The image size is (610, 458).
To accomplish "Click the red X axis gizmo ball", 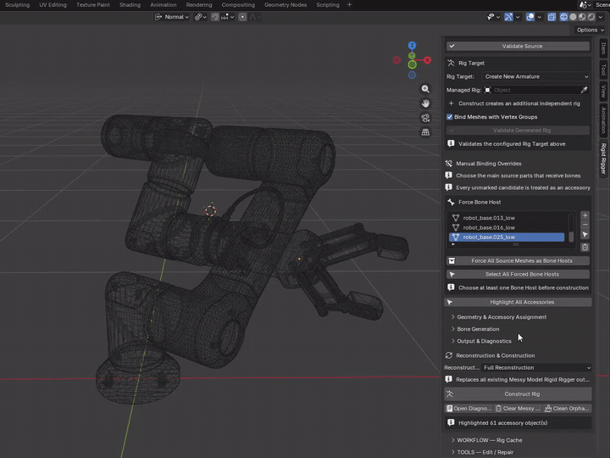I will 427,60.
